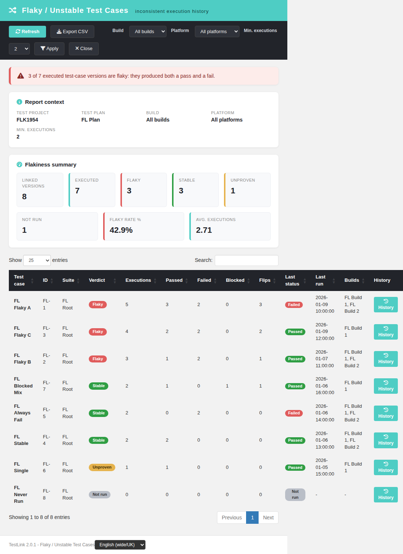The image size is (403, 554).
Task: Open the Build filter dropdown
Action: 148,31
